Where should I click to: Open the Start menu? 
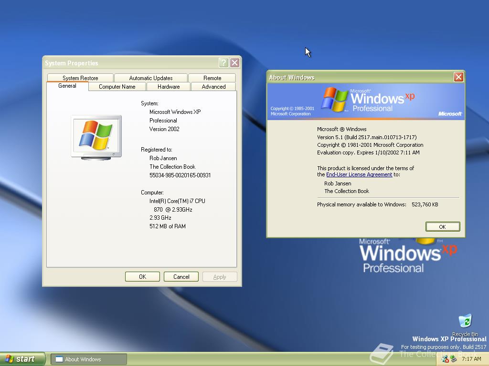[22, 359]
